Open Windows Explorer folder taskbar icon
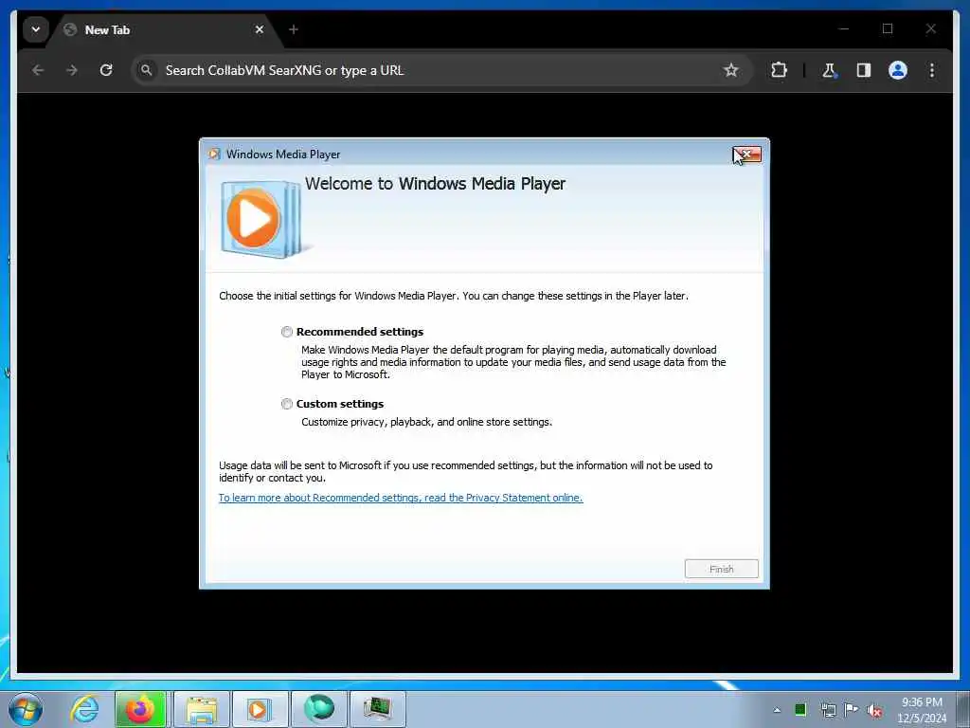 pyautogui.click(x=202, y=709)
